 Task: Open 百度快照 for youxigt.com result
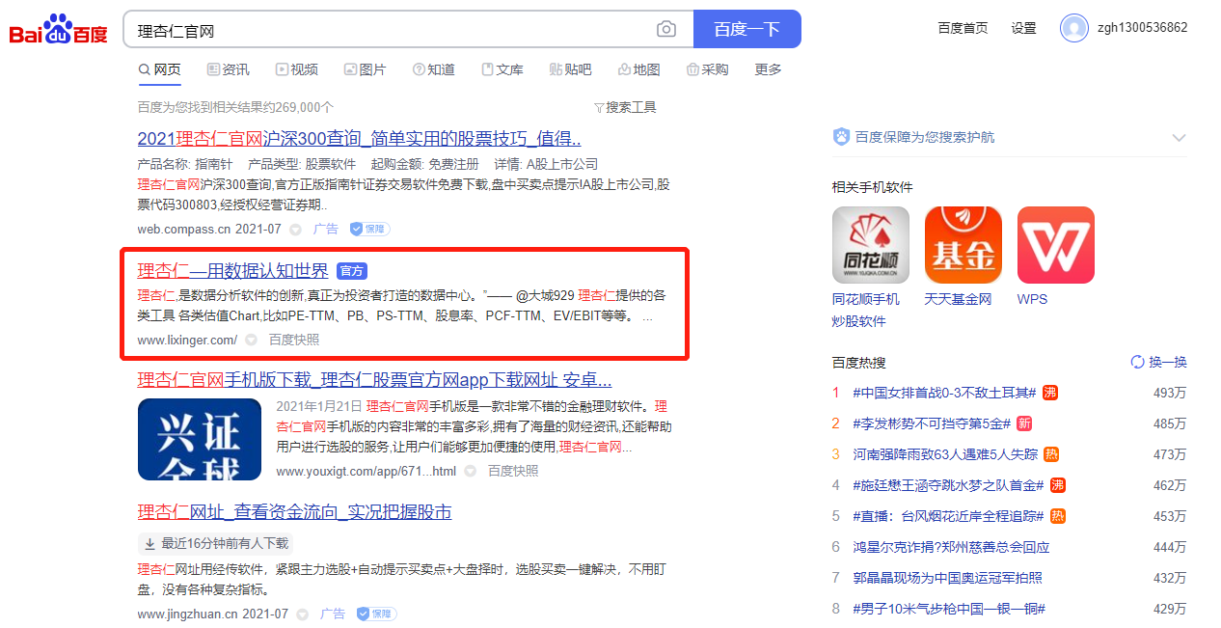513,471
